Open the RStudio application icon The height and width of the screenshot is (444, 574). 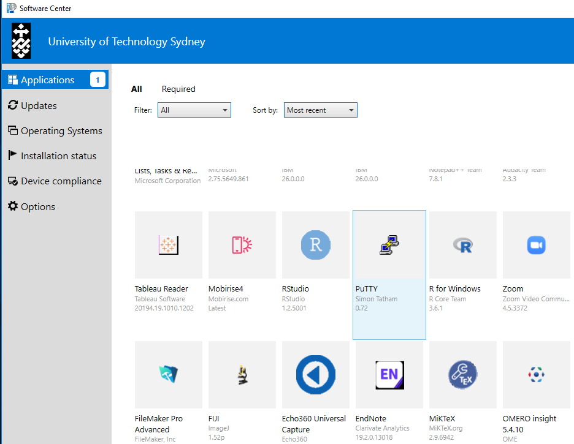point(315,245)
